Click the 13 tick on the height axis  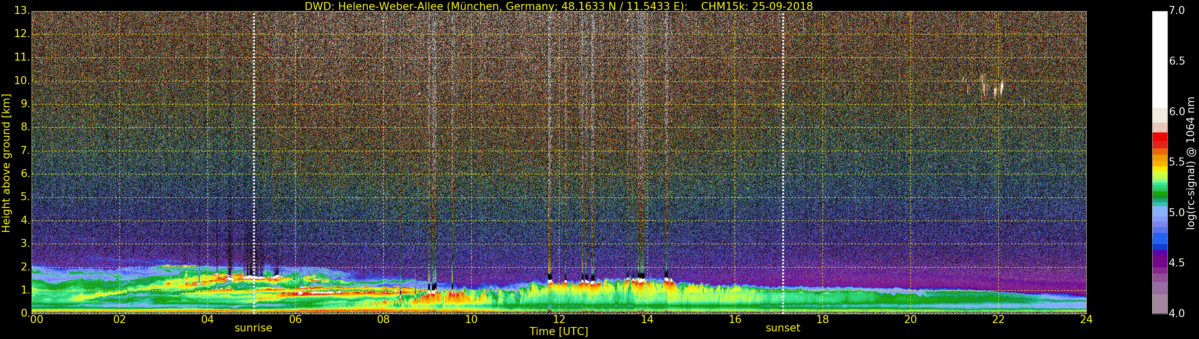click(22, 11)
